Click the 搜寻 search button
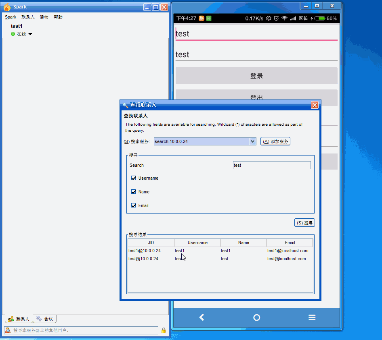The height and width of the screenshot is (340, 382). tap(304, 223)
